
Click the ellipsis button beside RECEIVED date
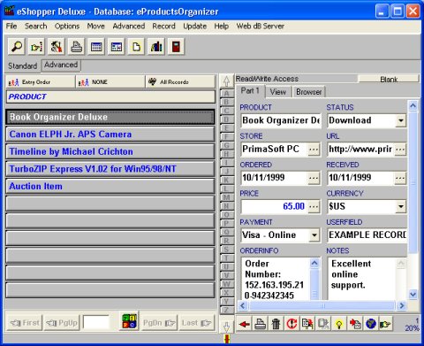tap(400, 178)
